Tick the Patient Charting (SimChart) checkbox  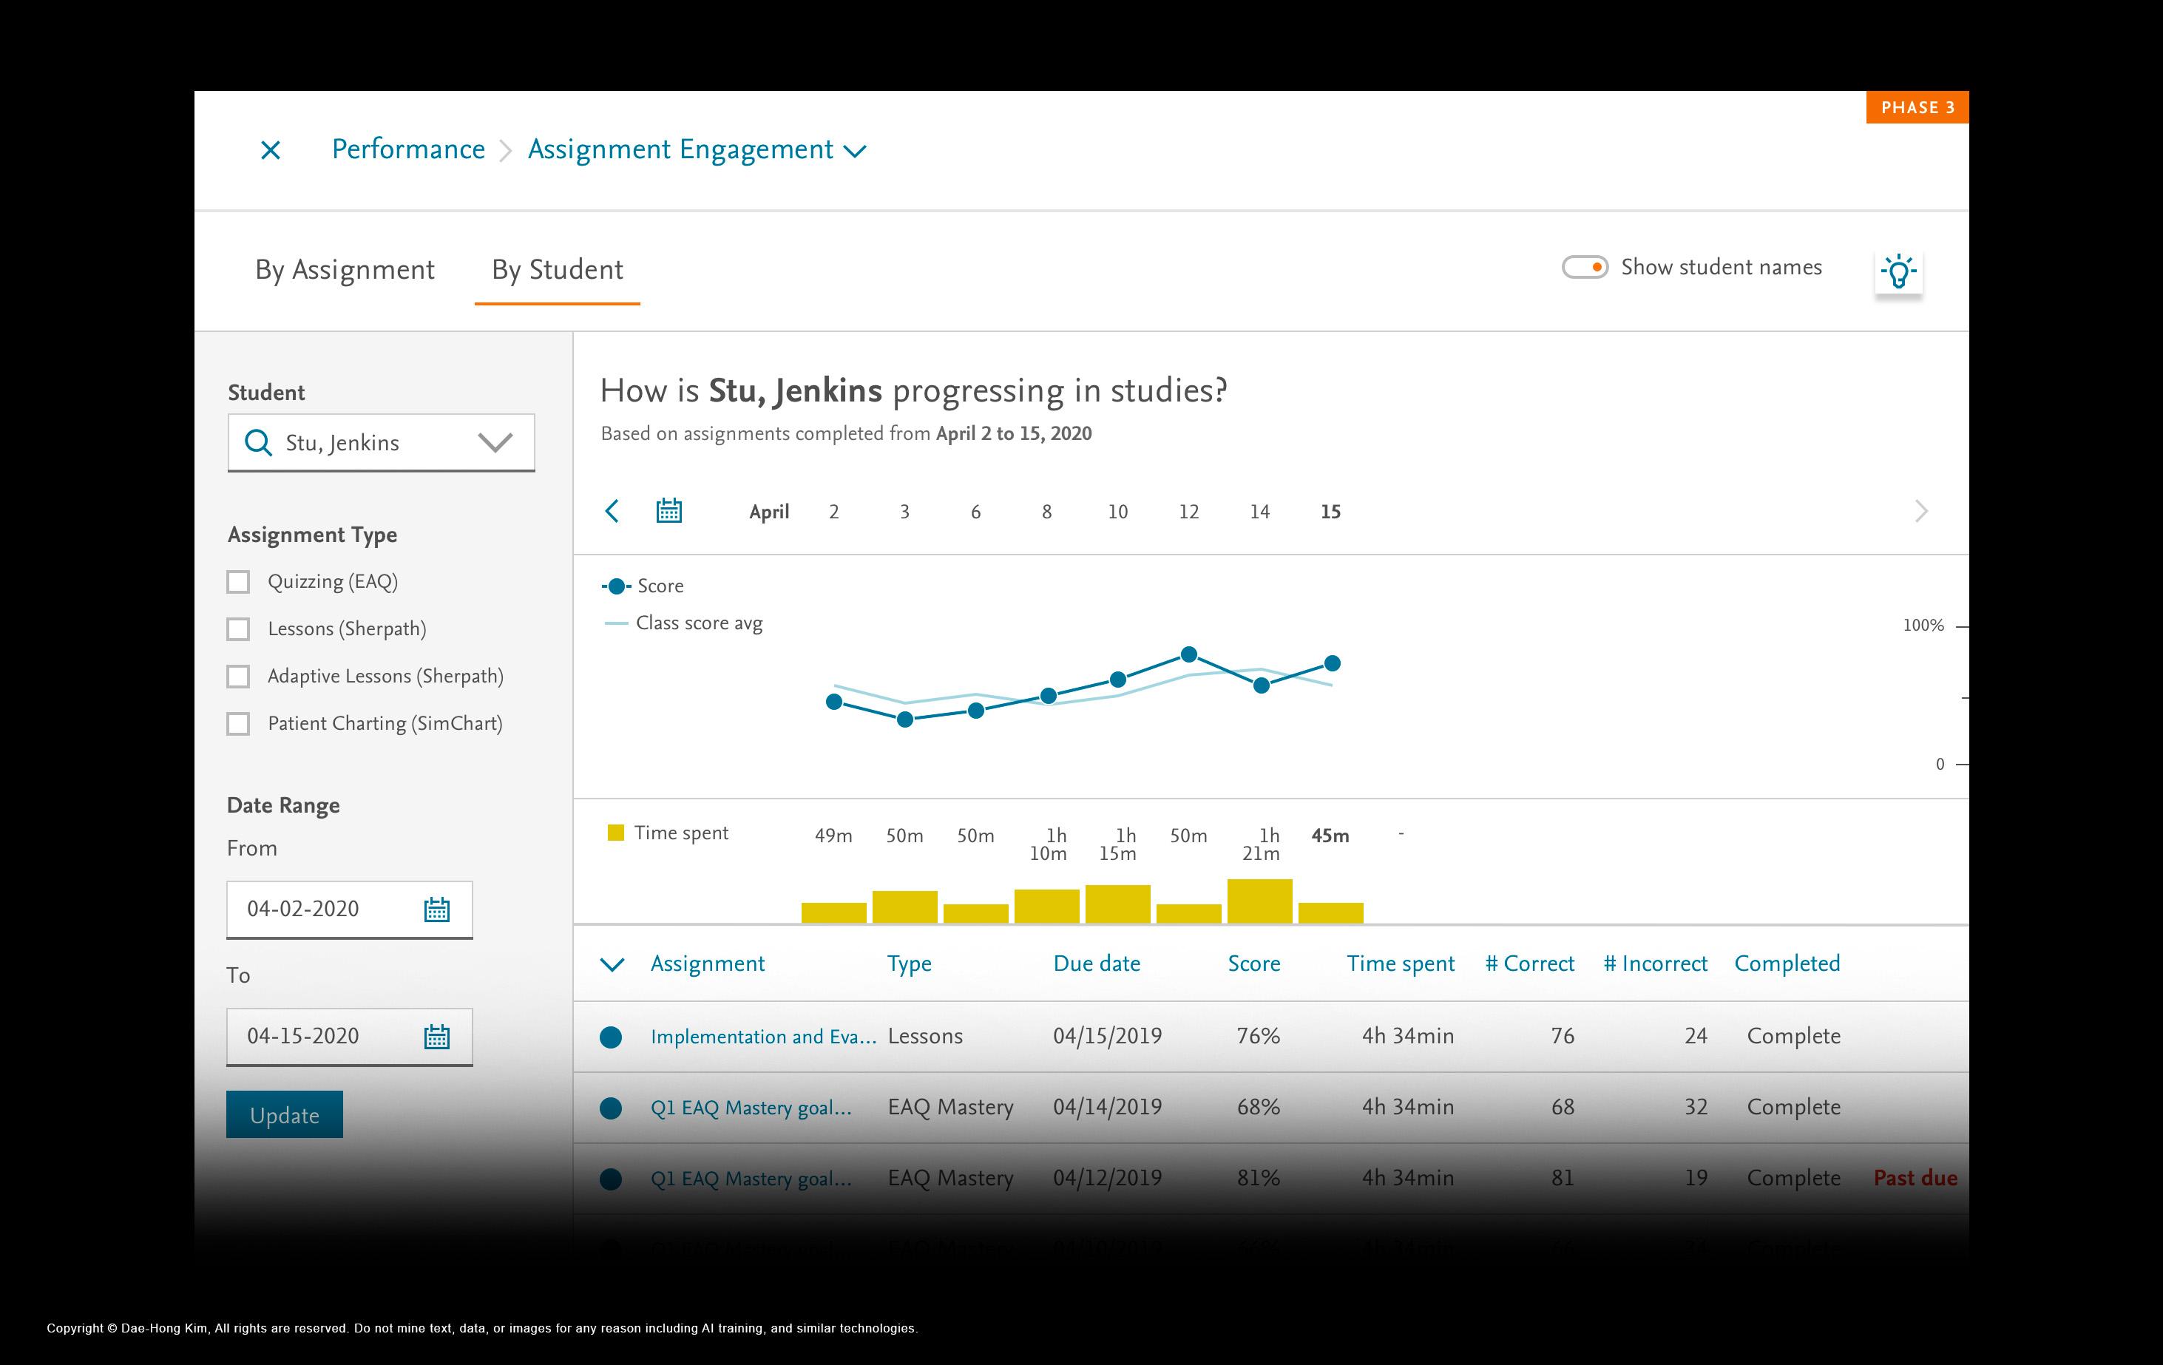click(x=238, y=724)
